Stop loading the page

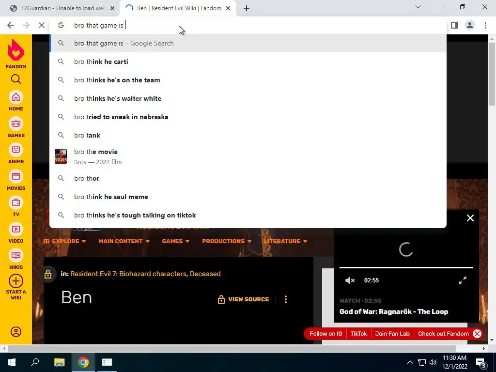(x=42, y=25)
